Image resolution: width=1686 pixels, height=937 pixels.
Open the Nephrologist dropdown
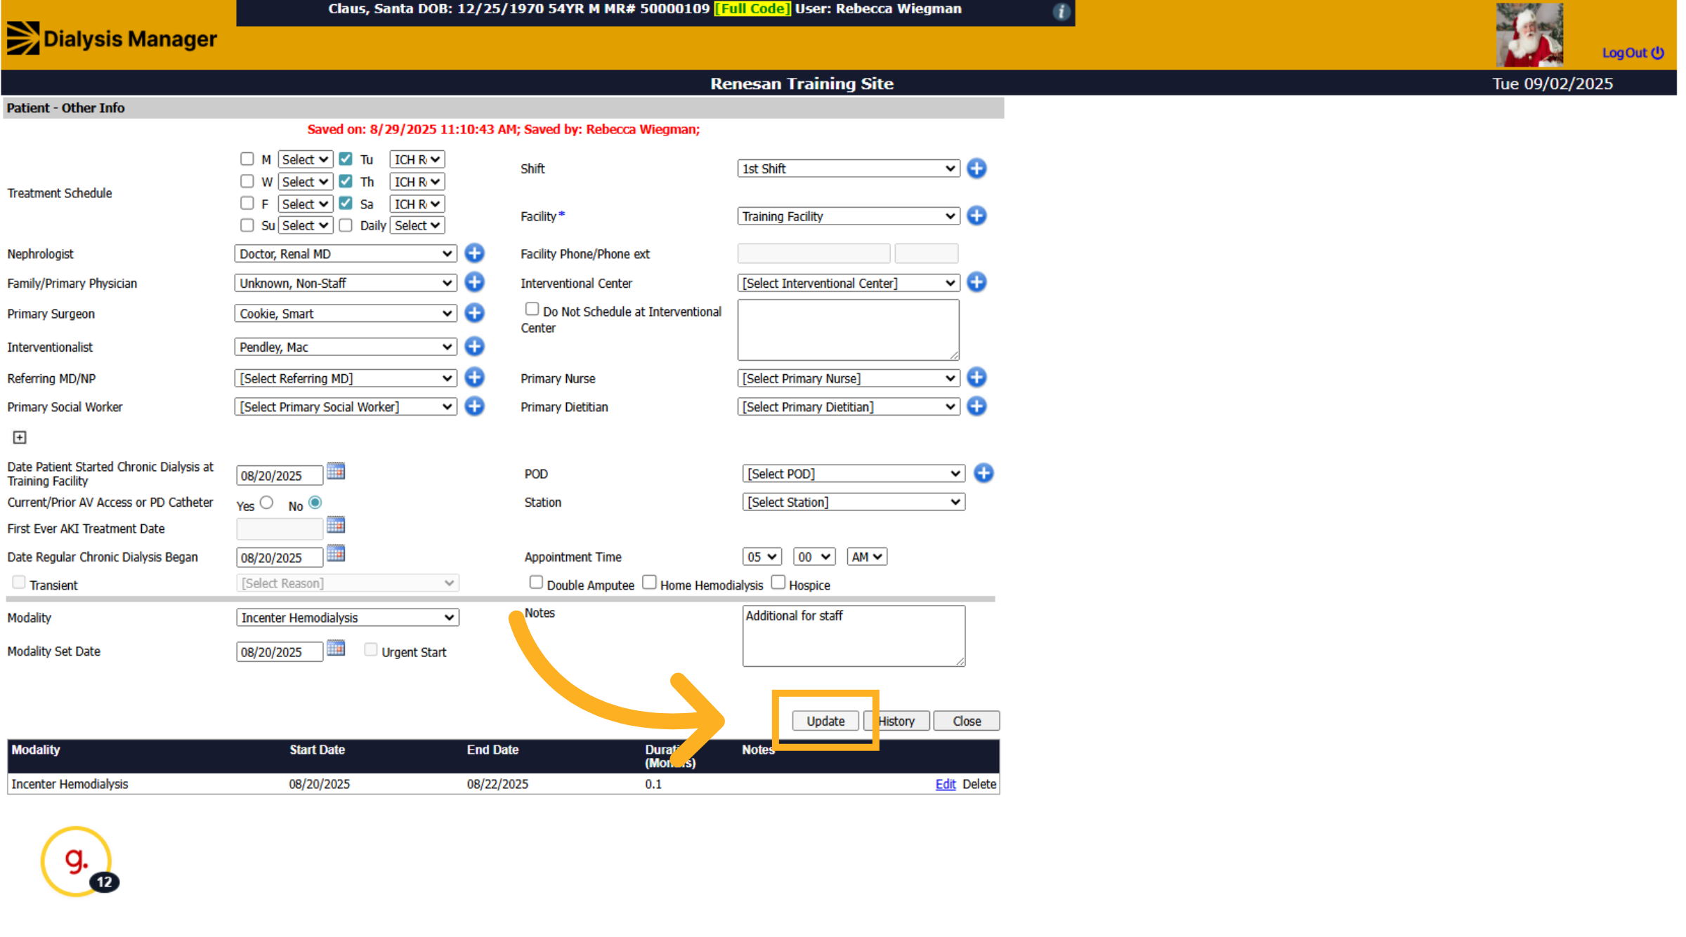coord(347,255)
